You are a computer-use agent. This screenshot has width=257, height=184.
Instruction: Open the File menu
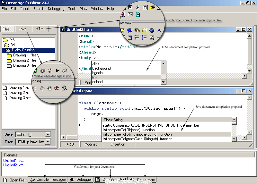click(x=4, y=9)
